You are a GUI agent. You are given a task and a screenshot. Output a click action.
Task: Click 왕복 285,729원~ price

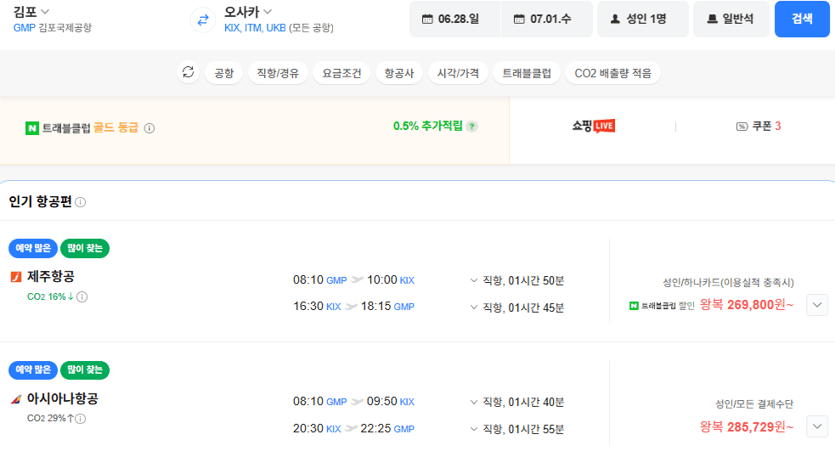[x=747, y=426]
